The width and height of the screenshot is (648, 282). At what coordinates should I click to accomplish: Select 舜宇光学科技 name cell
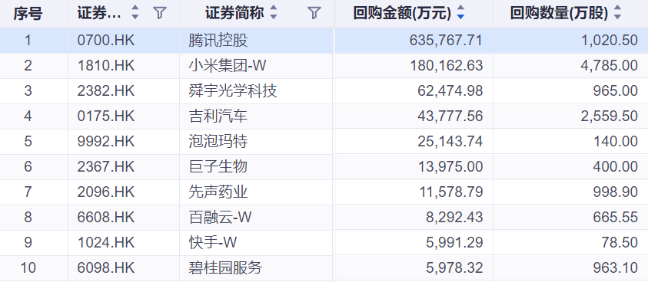[233, 90]
